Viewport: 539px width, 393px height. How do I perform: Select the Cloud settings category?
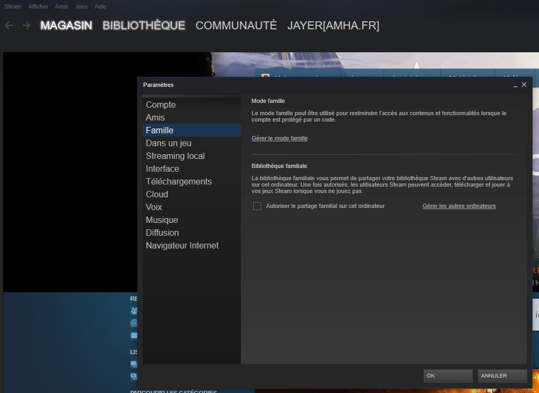point(192,194)
